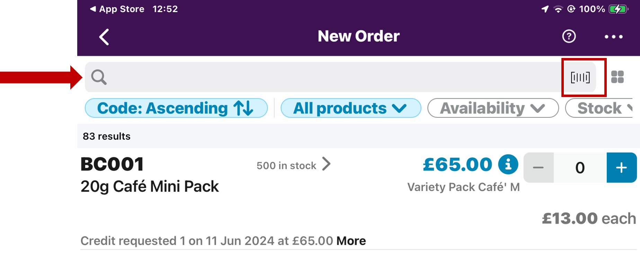Toggle Code: Ascending sort order

[x=176, y=108]
